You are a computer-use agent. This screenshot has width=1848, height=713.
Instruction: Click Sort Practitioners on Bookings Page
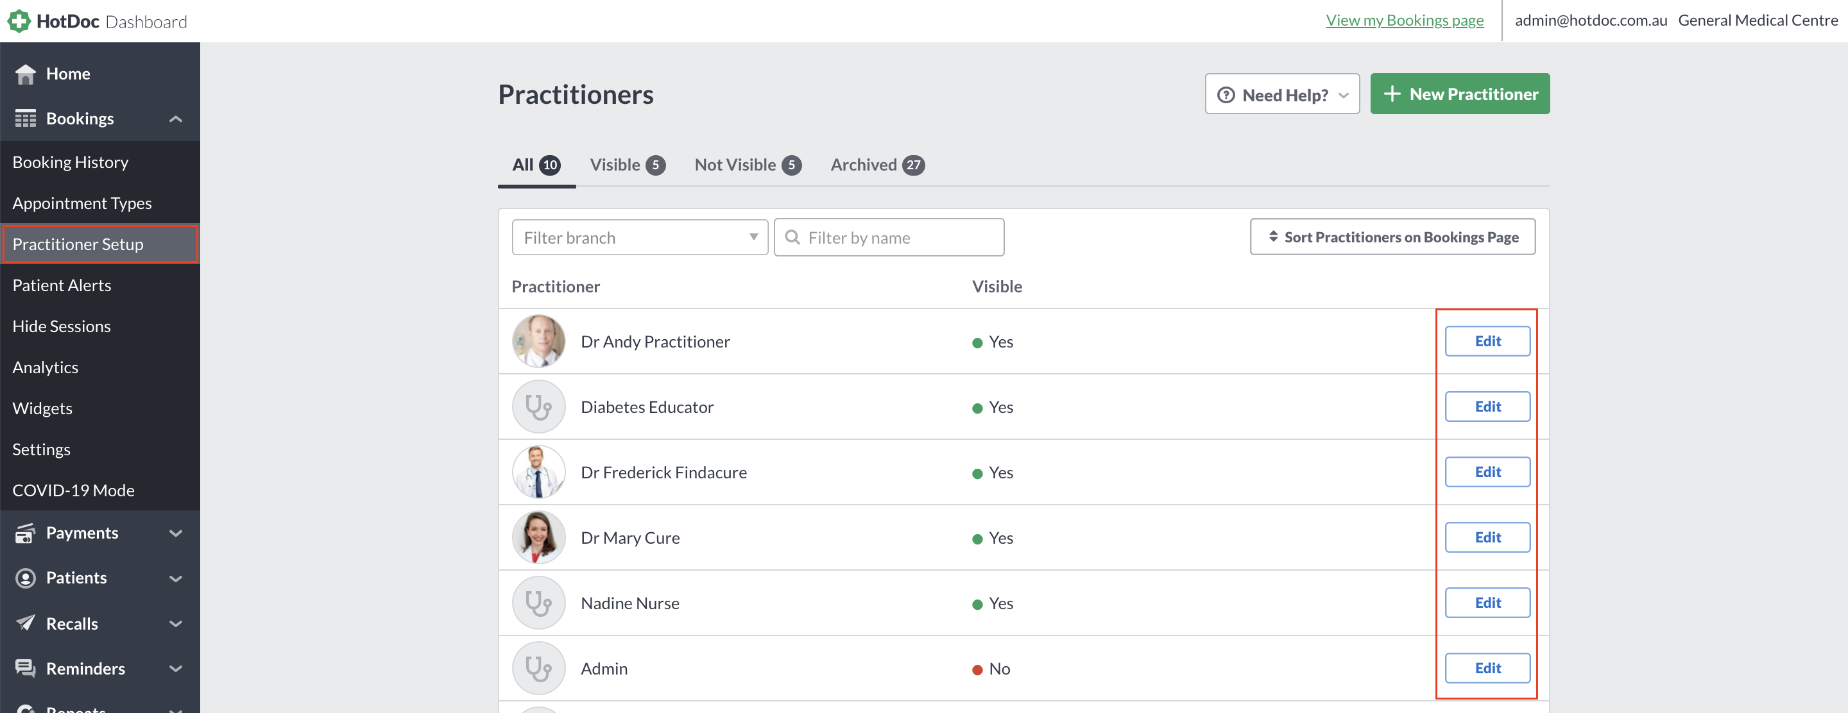pos(1392,237)
